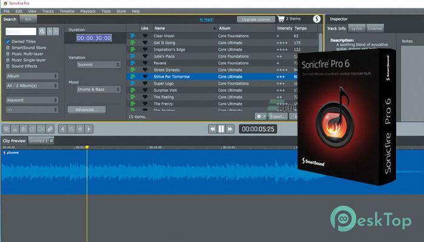Screen dimensions: 424x242
Task: Select the Clip Preview tab
Action: (14, 141)
